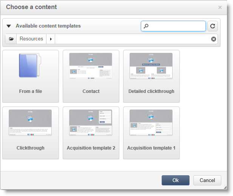Click the open folder icon in breadcrumb

(11, 39)
